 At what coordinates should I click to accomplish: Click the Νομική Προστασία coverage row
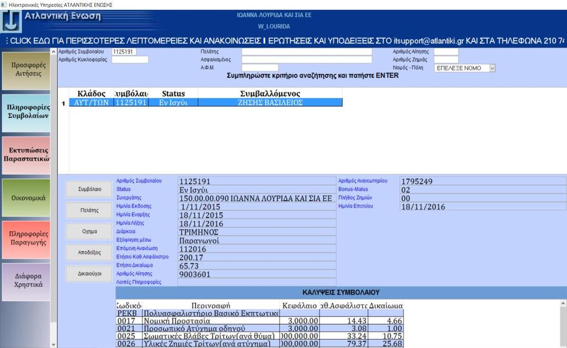(x=260, y=321)
